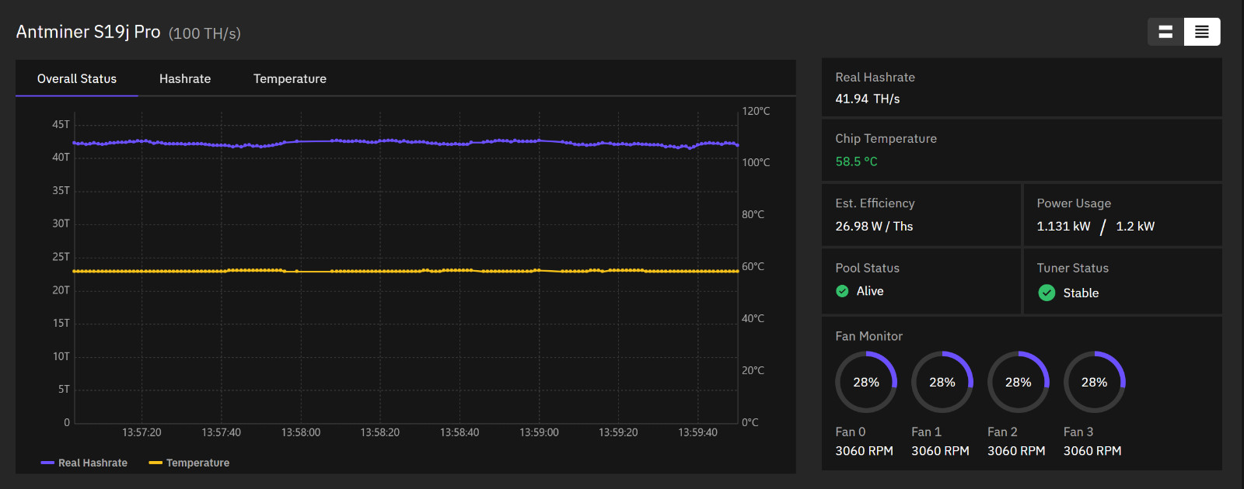1244x489 pixels.
Task: Click the 60°C temperature axis label
Action: tap(753, 266)
